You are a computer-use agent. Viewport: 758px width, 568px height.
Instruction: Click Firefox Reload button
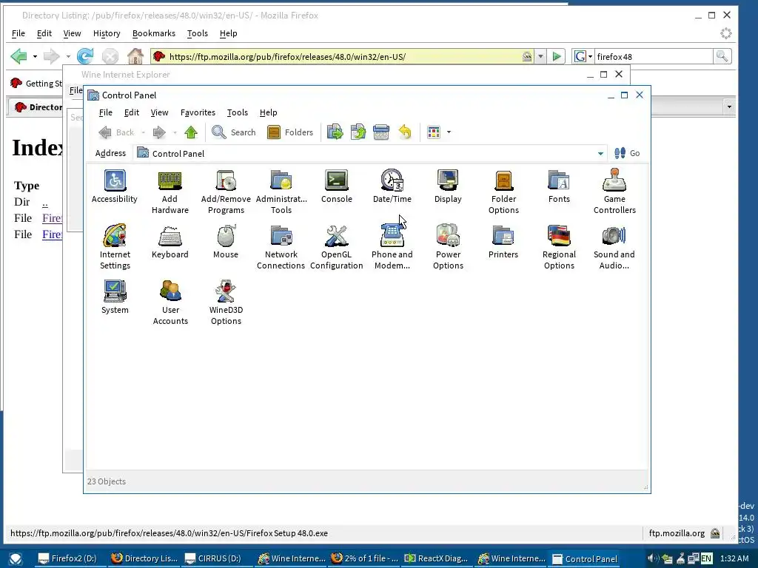[x=85, y=56]
